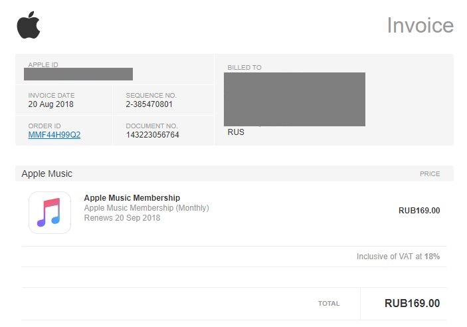Viewport: 467px width, 327px height.
Task: Click the Apple Music Membership title
Action: click(132, 198)
